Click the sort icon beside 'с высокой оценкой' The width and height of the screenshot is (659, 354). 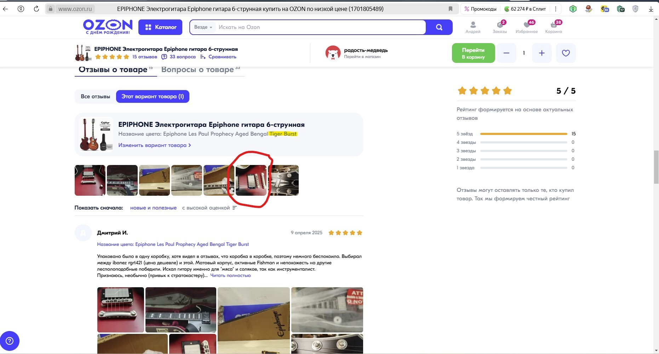tap(234, 208)
